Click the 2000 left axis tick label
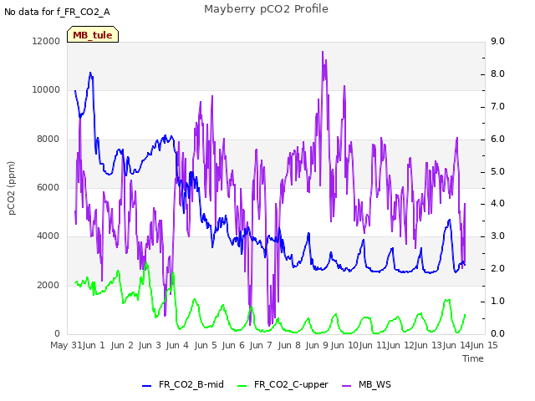 pos(48,285)
